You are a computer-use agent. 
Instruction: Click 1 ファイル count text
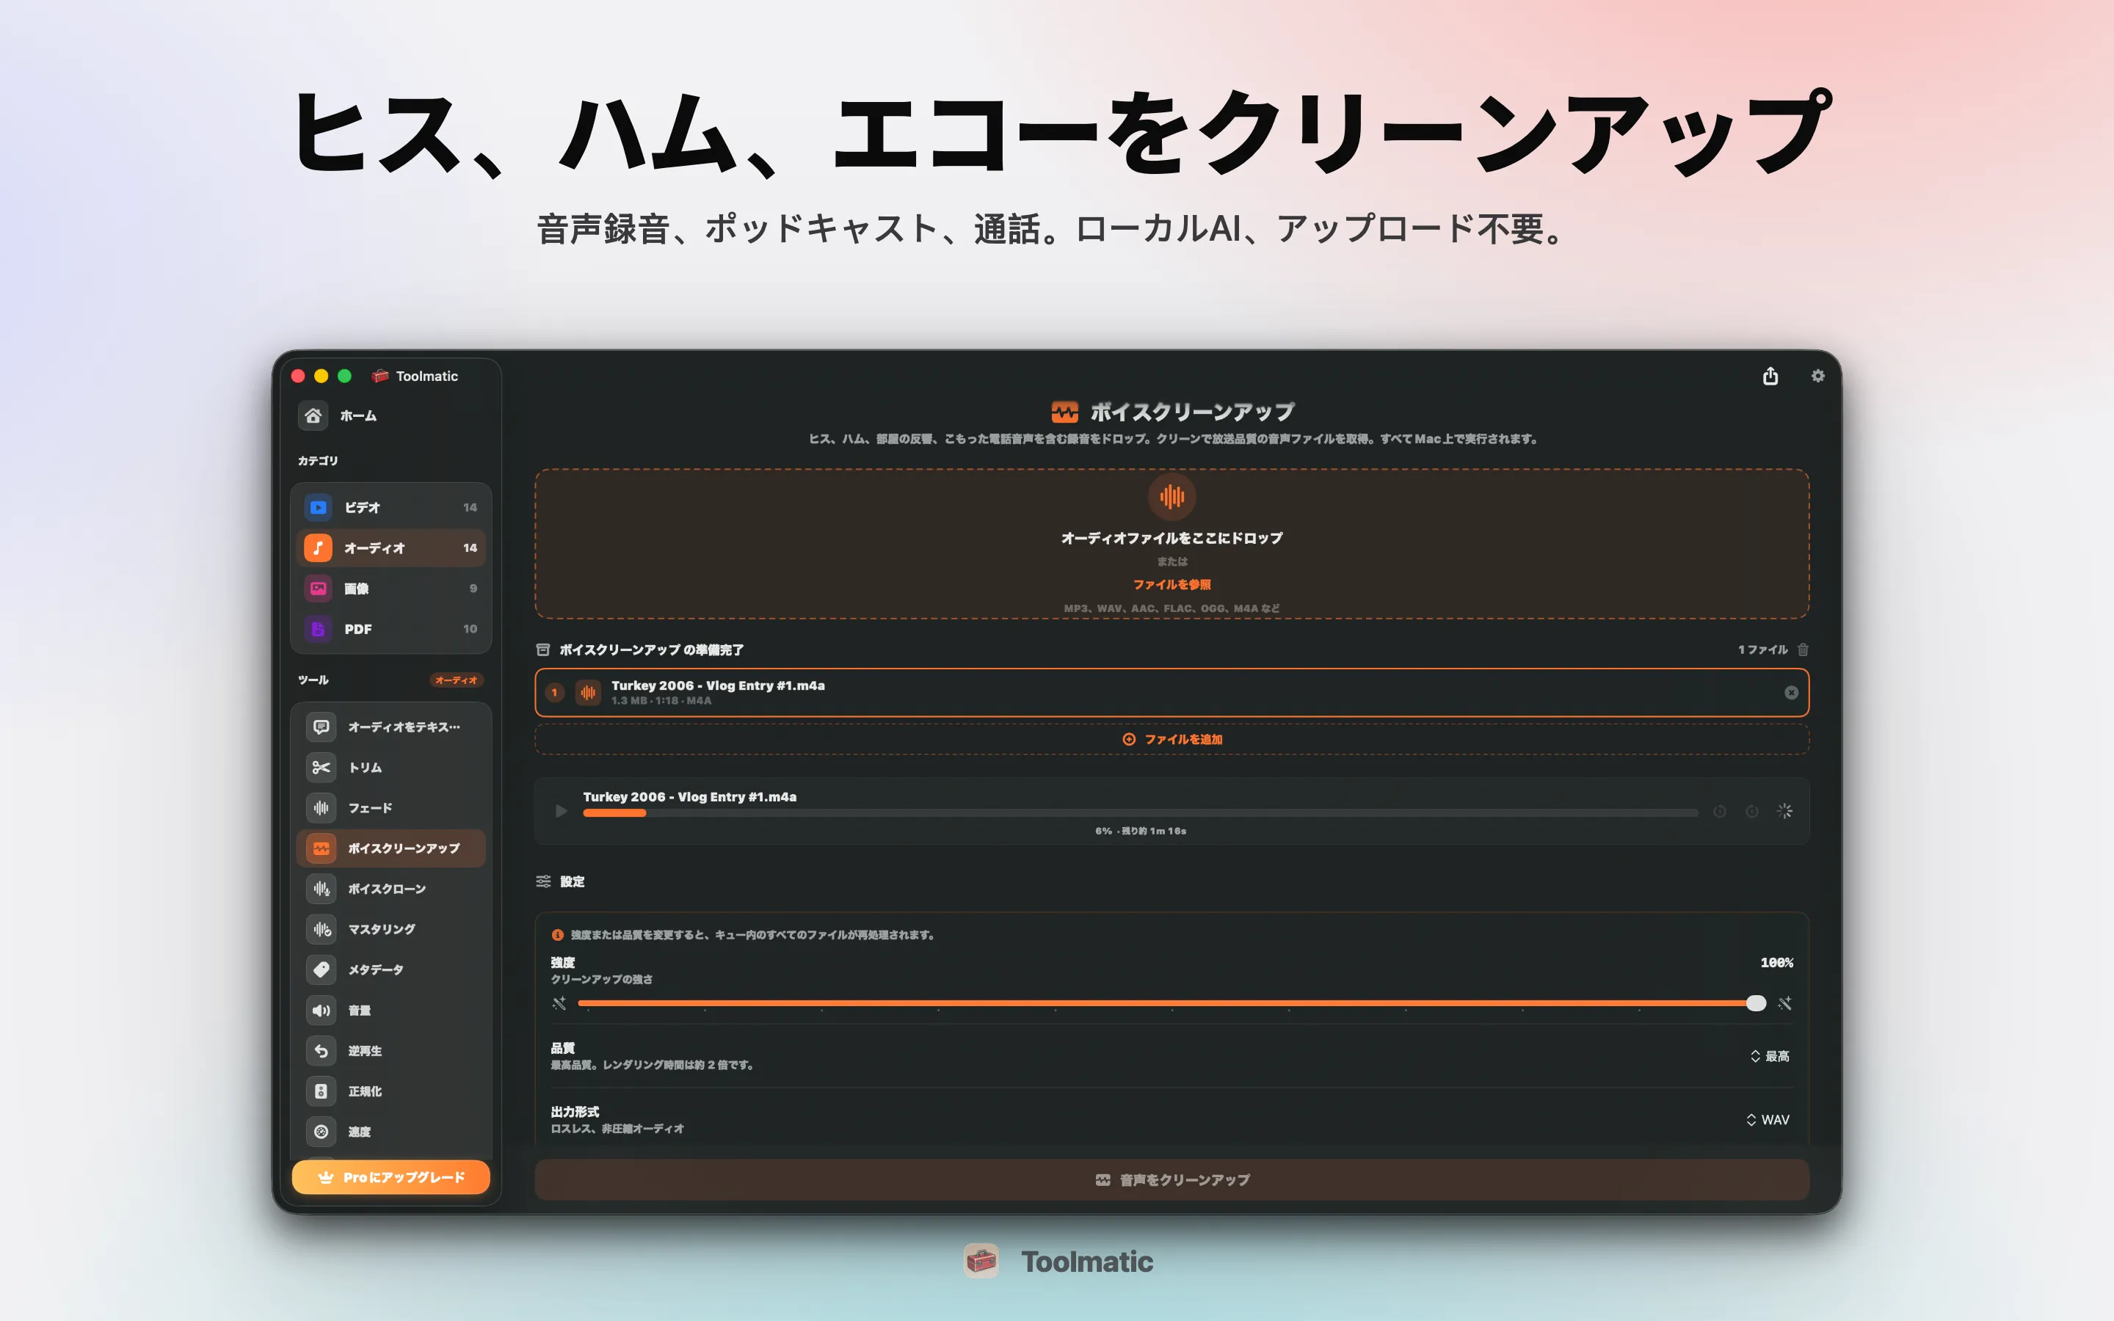pos(1762,649)
